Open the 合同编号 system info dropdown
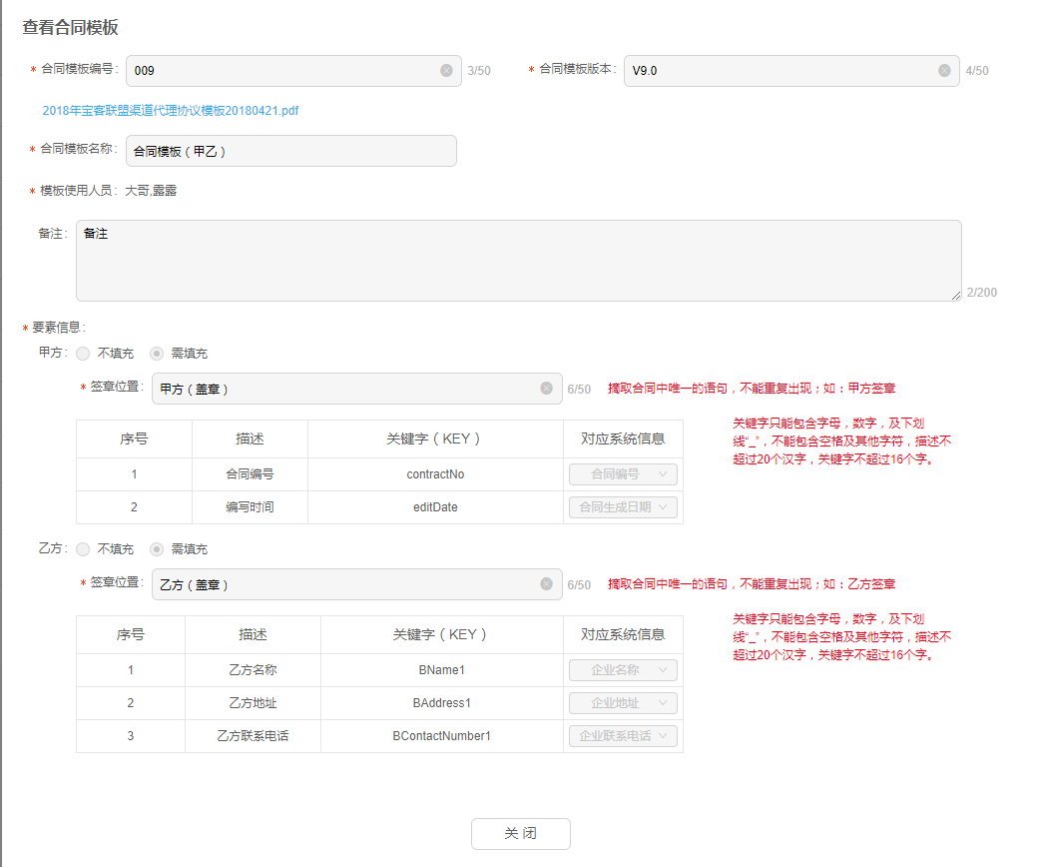 point(623,474)
